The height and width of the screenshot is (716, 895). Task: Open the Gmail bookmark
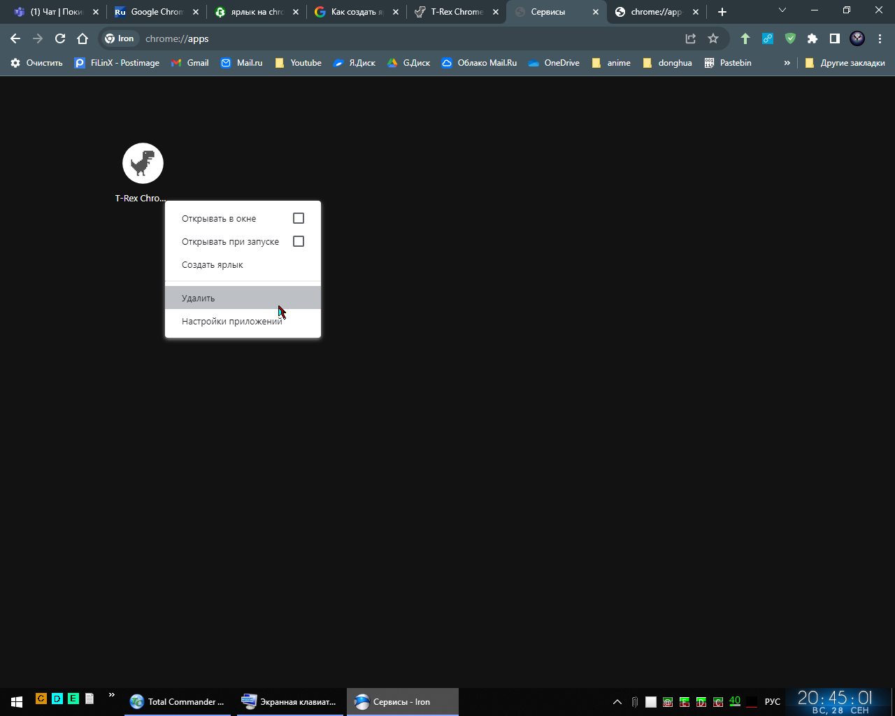pos(190,63)
